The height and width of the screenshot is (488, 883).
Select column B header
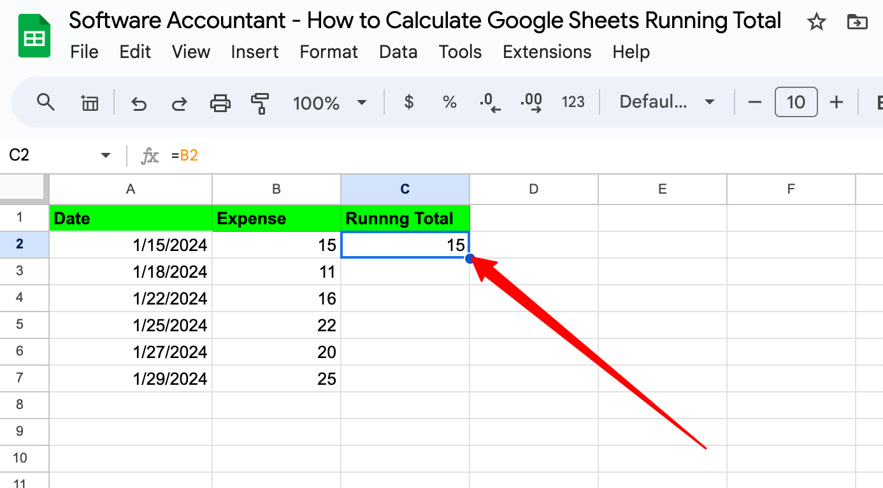[276, 189]
